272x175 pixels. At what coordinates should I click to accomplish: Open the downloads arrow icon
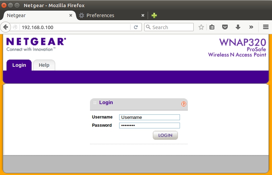238,27
